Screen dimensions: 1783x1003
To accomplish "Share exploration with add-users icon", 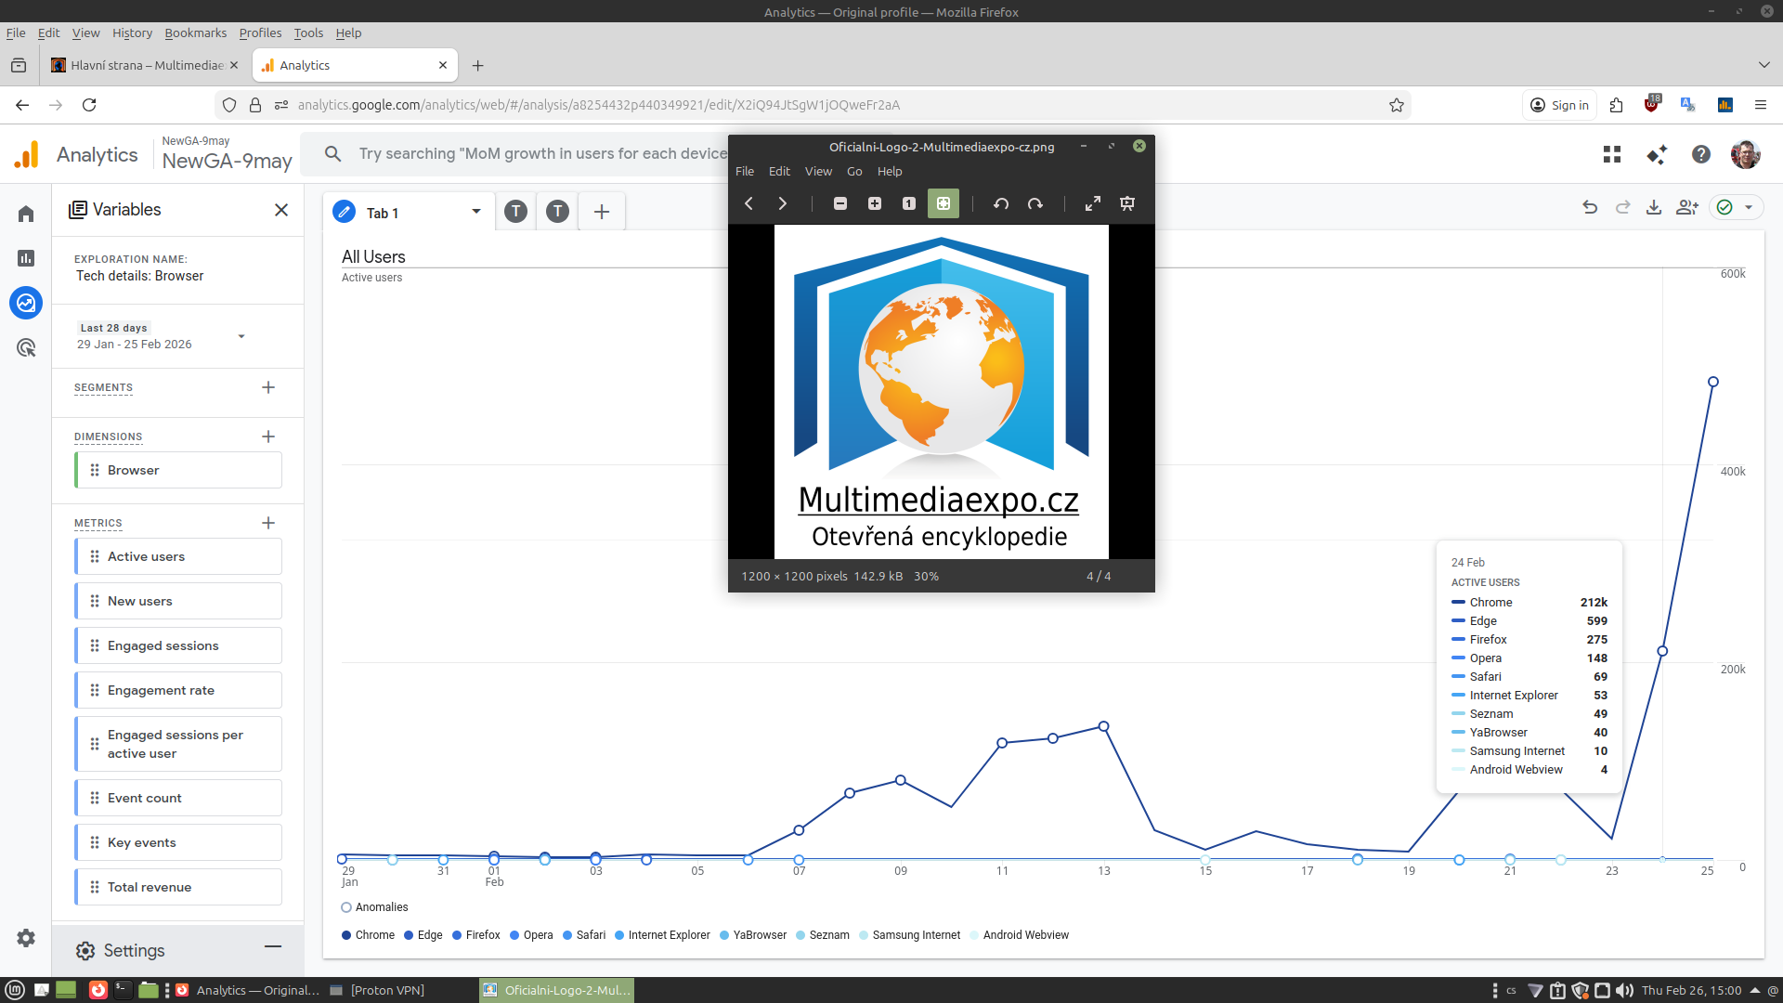I will point(1686,208).
